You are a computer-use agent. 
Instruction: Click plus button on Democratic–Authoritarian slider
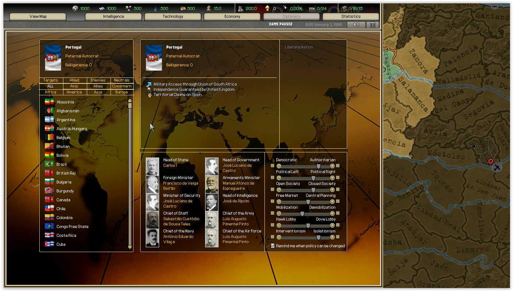(x=332, y=166)
